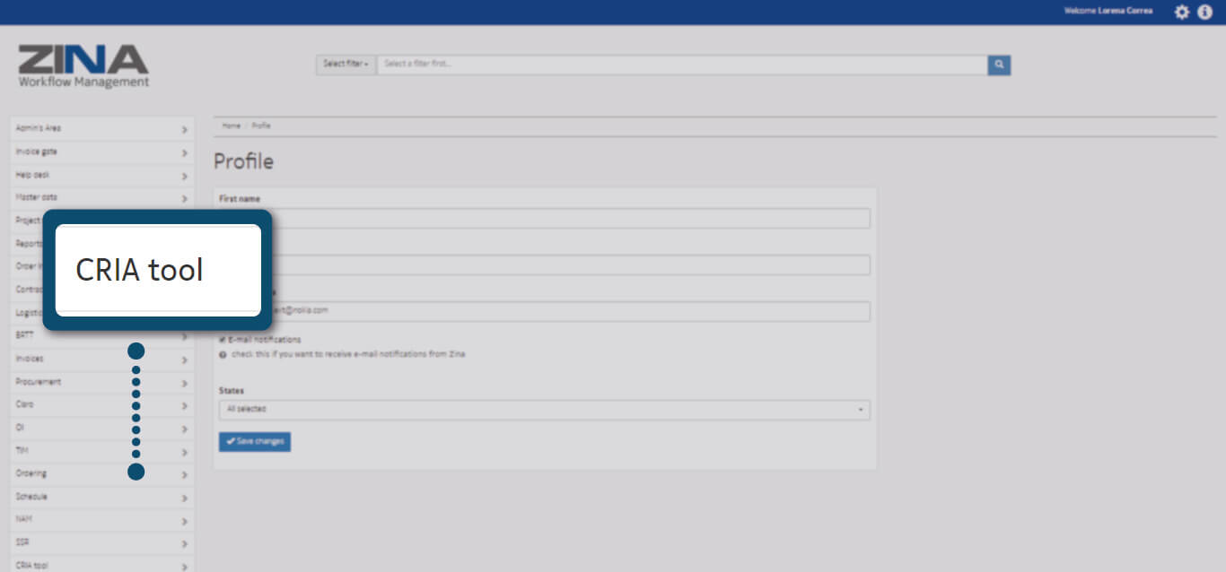This screenshot has width=1226, height=572.
Task: Expand the Invoice gate menu
Action: pyautogui.click(x=101, y=152)
